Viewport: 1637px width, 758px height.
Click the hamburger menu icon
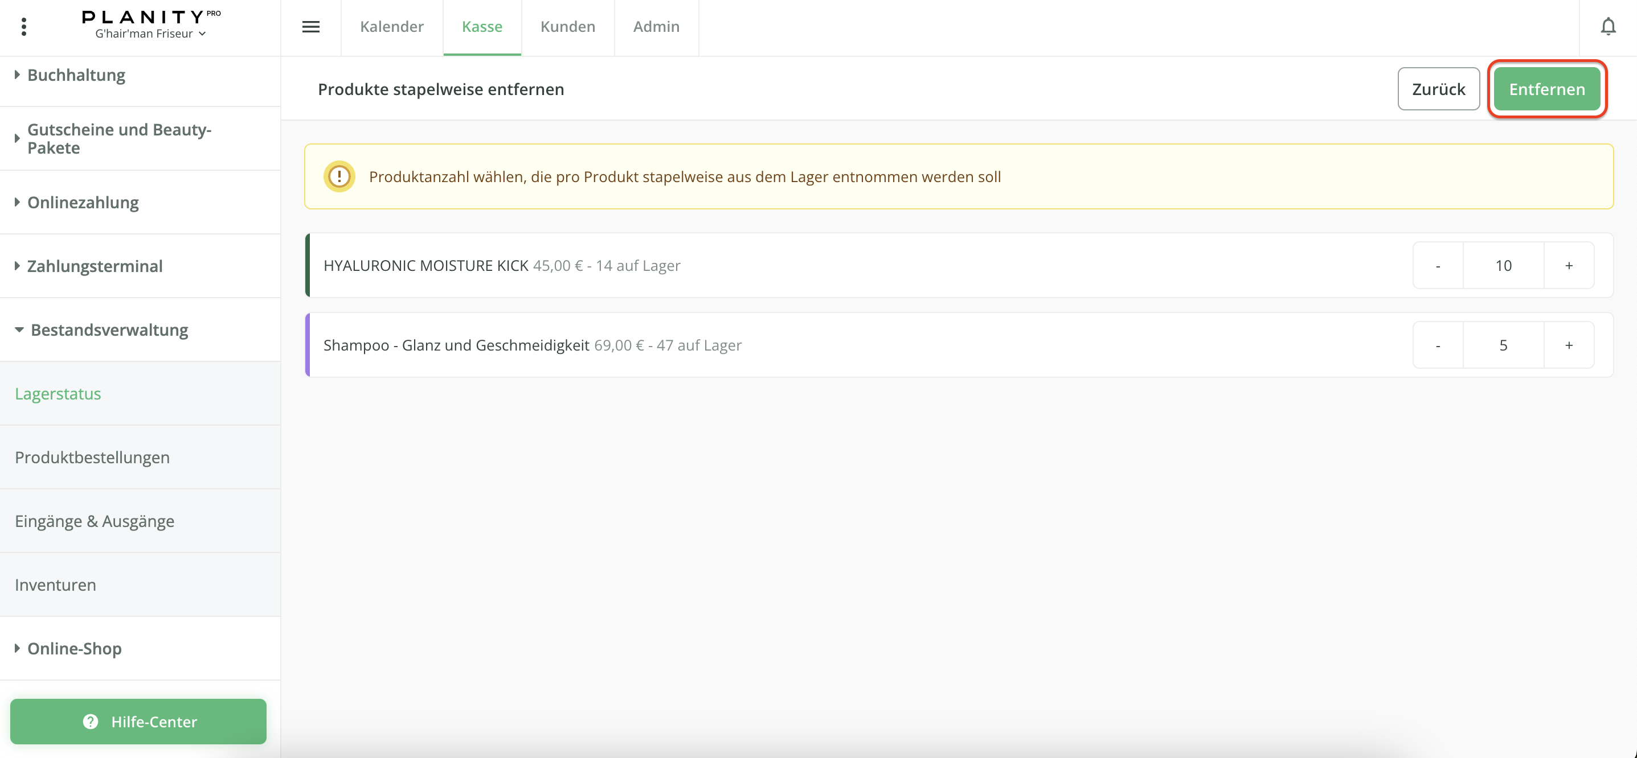click(311, 27)
